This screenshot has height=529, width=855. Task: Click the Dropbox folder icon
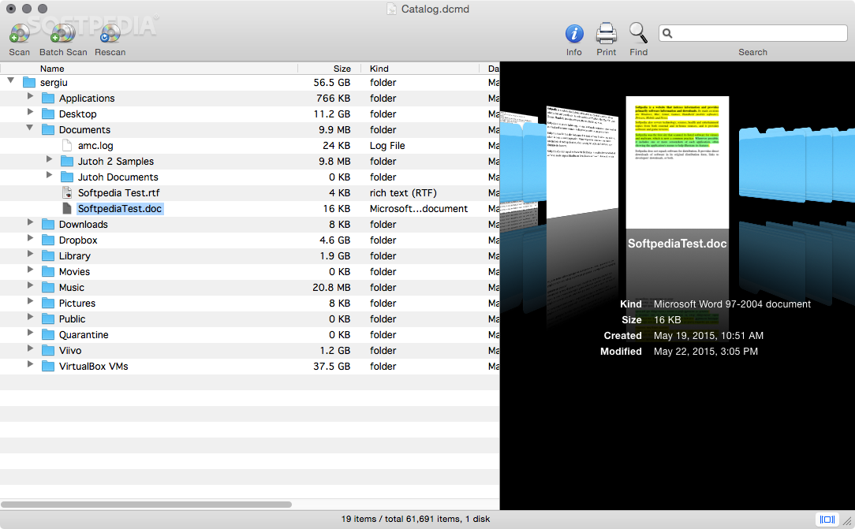48,240
